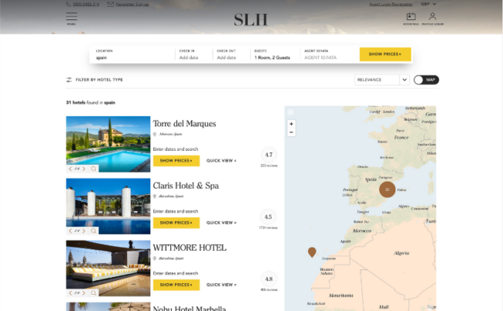Expand Quick View for Torre del Marques

(x=221, y=161)
